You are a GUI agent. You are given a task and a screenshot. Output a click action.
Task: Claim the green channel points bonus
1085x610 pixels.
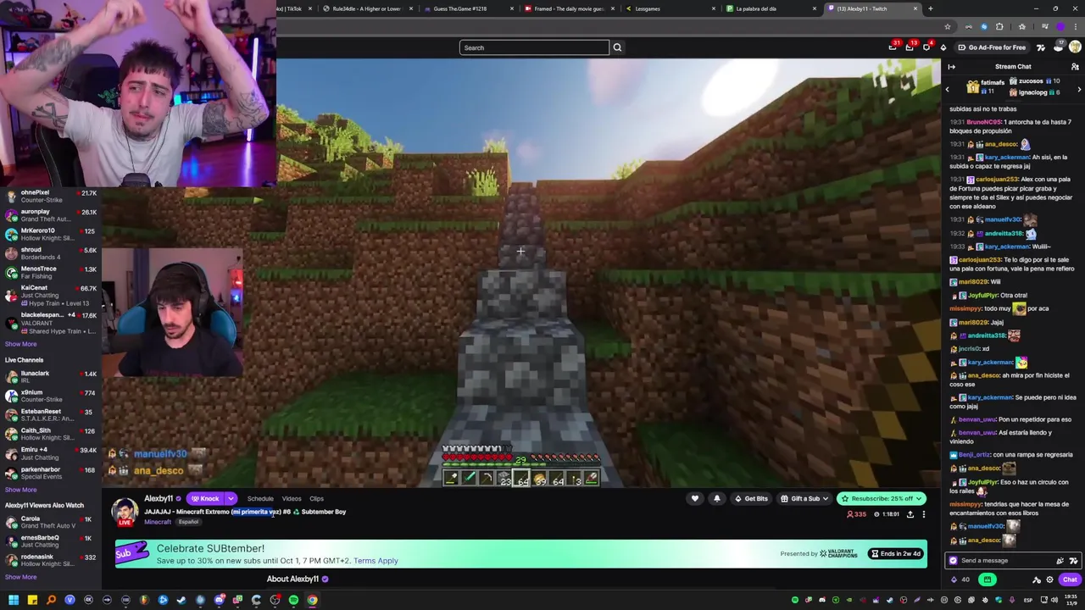point(987,579)
